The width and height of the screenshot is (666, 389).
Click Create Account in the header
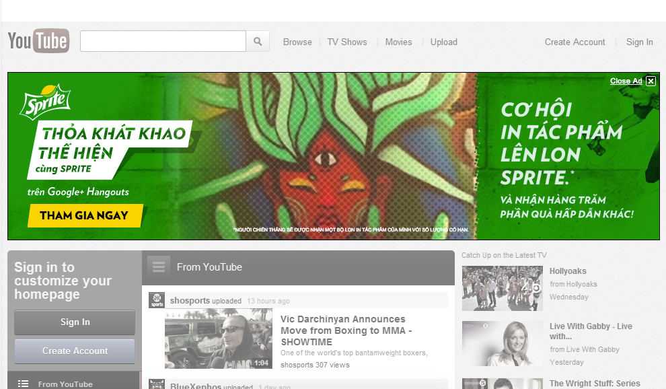click(x=575, y=42)
